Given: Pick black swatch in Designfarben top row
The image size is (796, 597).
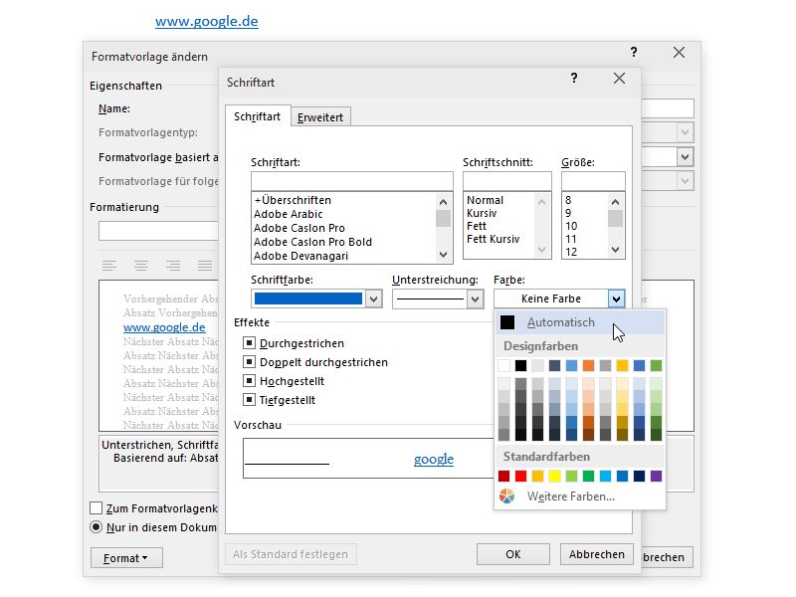Looking at the screenshot, I should coord(520,365).
